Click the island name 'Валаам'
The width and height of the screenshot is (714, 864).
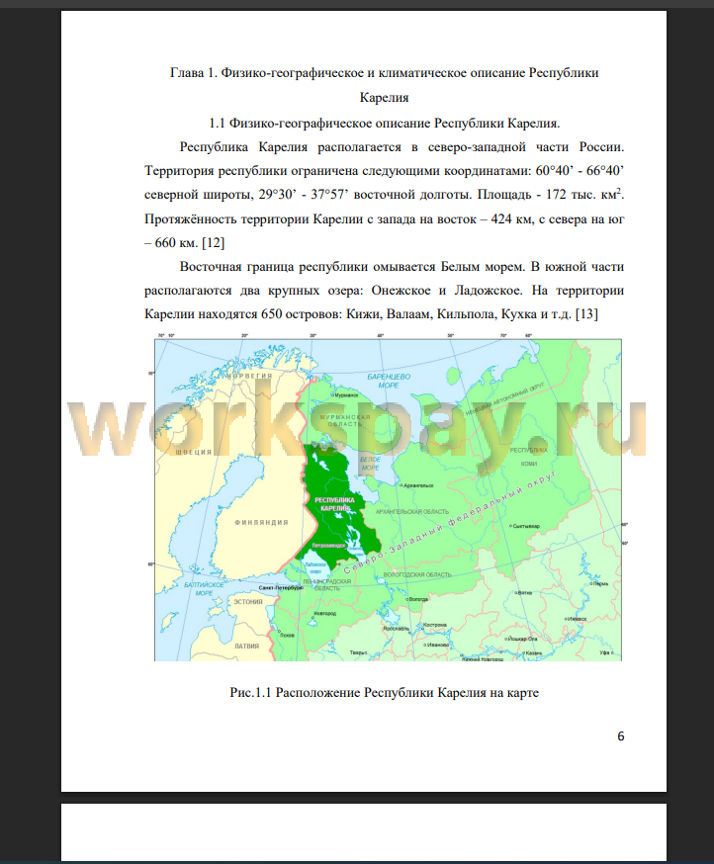tap(408, 314)
